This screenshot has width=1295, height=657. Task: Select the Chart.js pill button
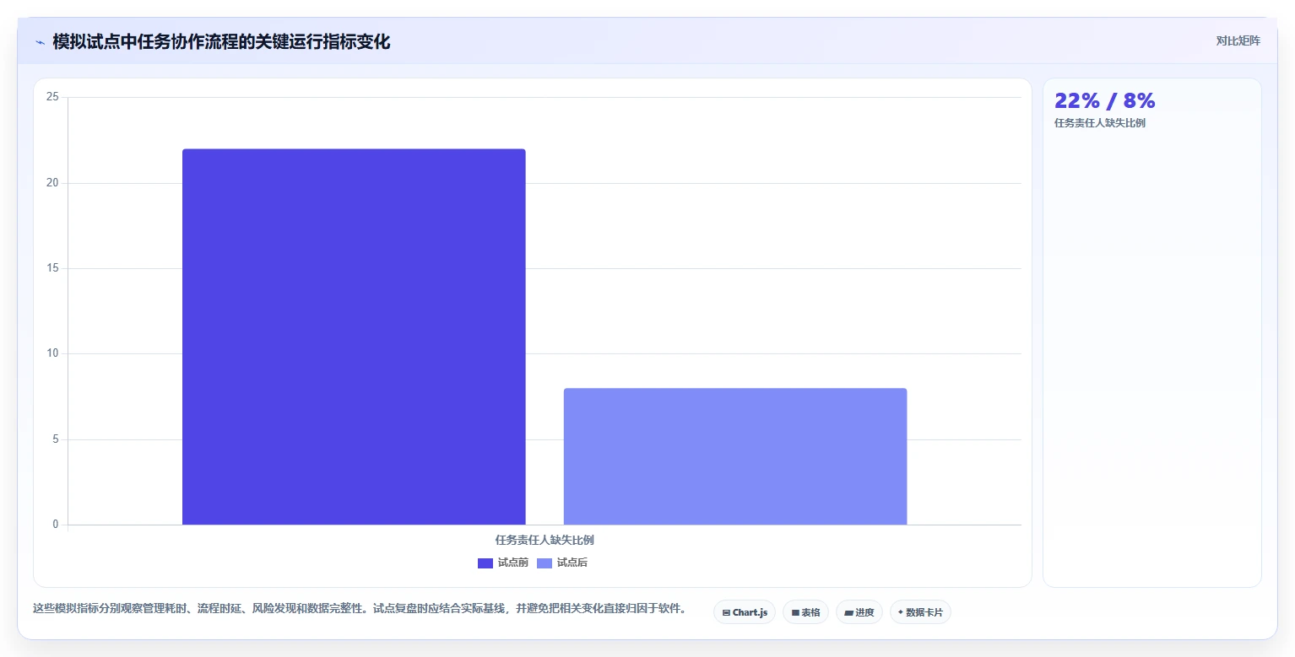coord(745,612)
